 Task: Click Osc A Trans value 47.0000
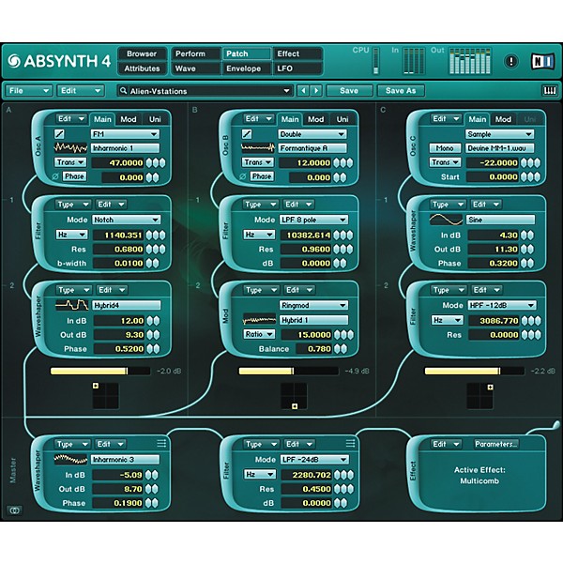click(x=118, y=162)
